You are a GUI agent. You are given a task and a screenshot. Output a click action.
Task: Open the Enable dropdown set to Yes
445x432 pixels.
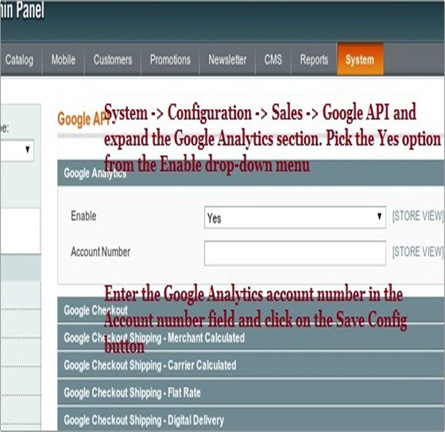295,217
